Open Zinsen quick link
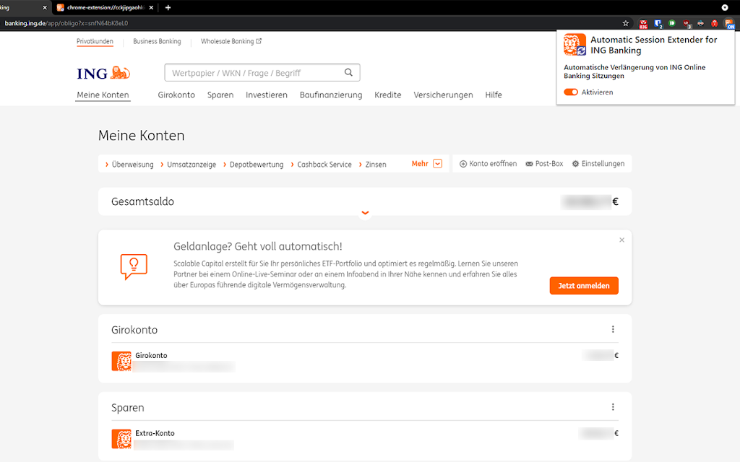Screen dimensions: 740x462 tap(372, 164)
